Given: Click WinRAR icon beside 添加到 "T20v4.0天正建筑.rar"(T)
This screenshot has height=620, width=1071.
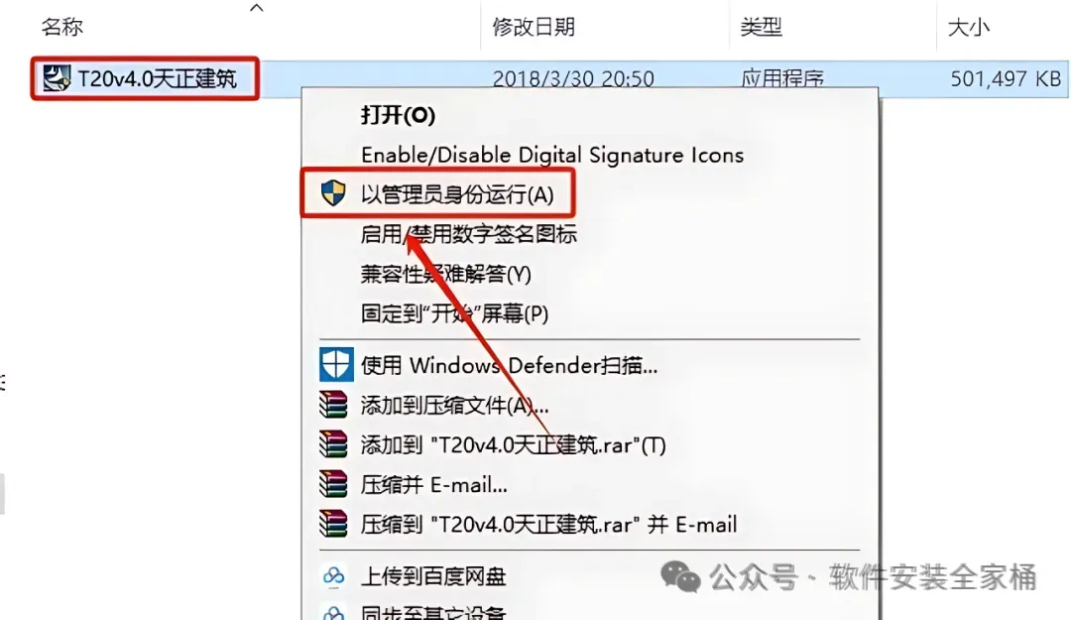Looking at the screenshot, I should click(333, 444).
